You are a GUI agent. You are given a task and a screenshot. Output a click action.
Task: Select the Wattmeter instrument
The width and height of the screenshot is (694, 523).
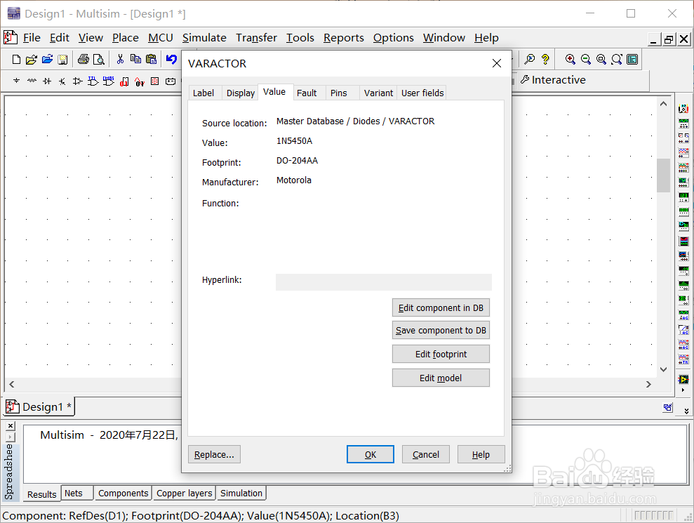point(683,138)
